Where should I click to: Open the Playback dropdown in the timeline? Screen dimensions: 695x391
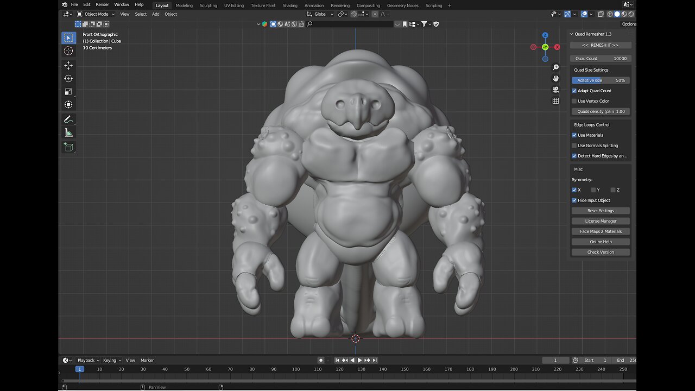click(x=88, y=360)
